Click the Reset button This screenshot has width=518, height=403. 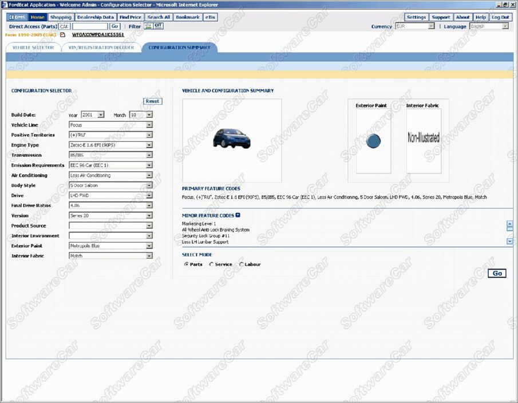click(x=152, y=101)
